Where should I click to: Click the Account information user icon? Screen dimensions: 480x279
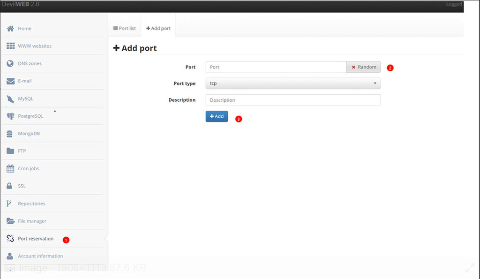click(x=10, y=256)
